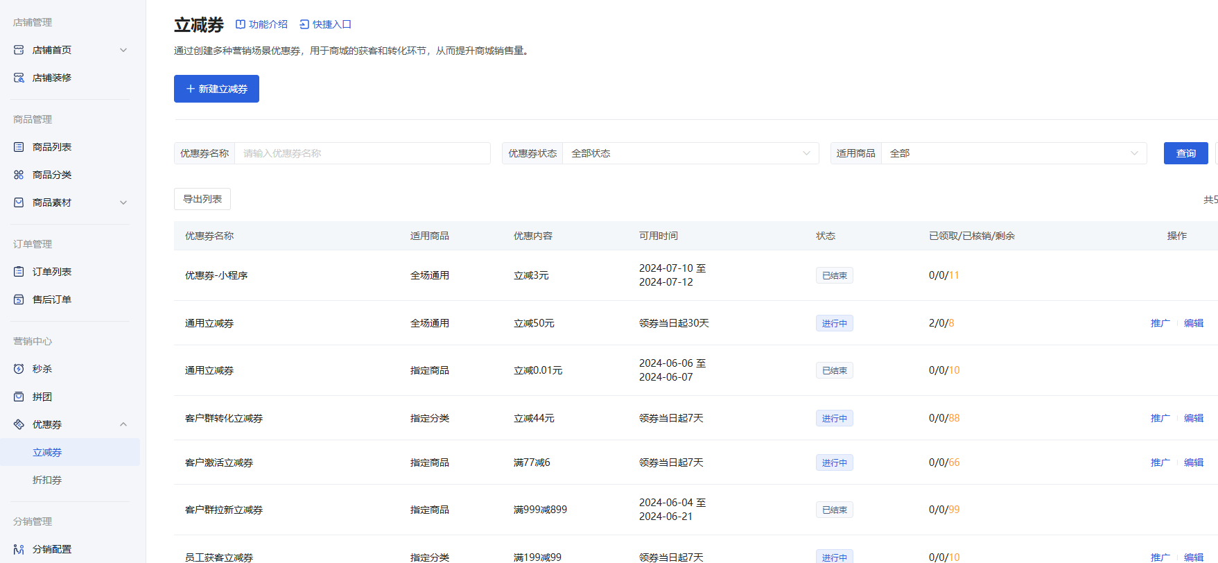
Task: Click the 满999减899 discount cell
Action: pos(540,510)
